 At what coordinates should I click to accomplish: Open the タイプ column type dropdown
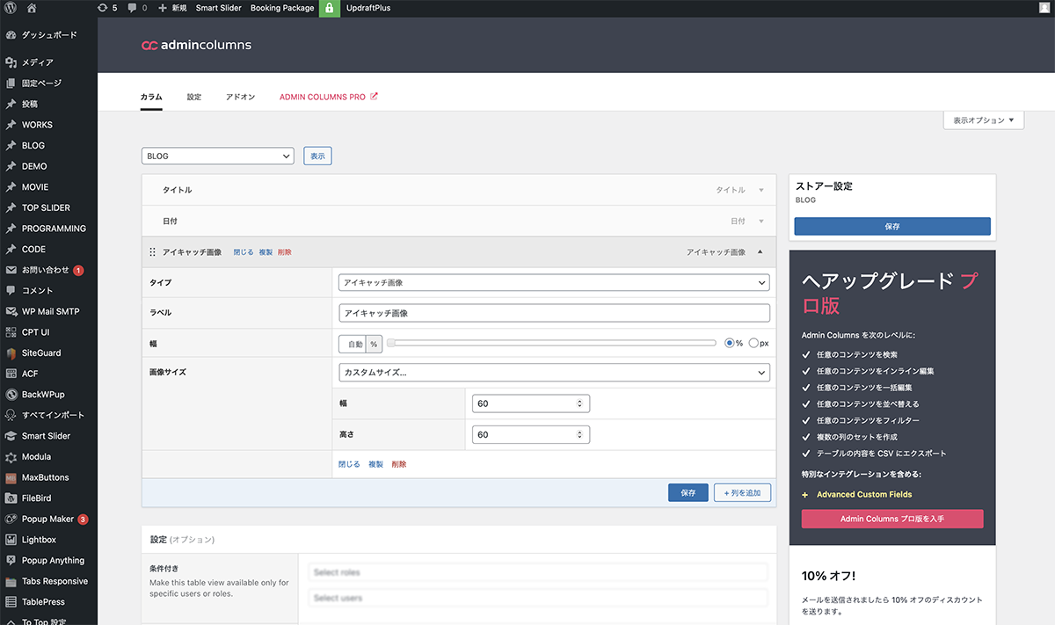pos(554,283)
